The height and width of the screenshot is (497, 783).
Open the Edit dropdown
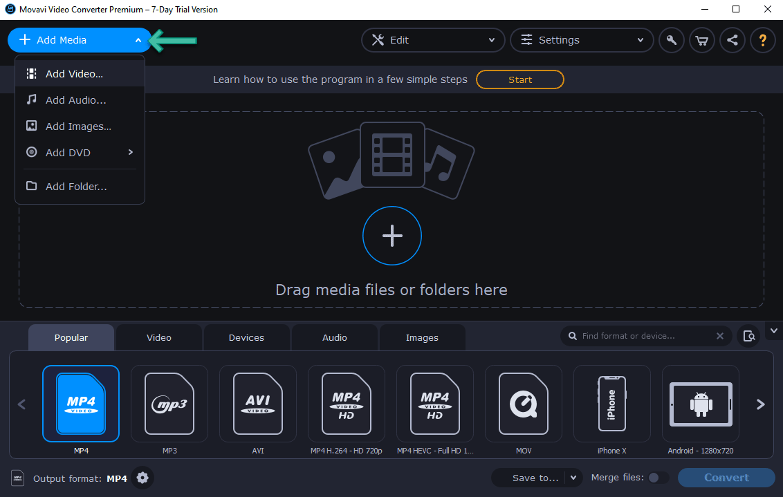(x=433, y=40)
